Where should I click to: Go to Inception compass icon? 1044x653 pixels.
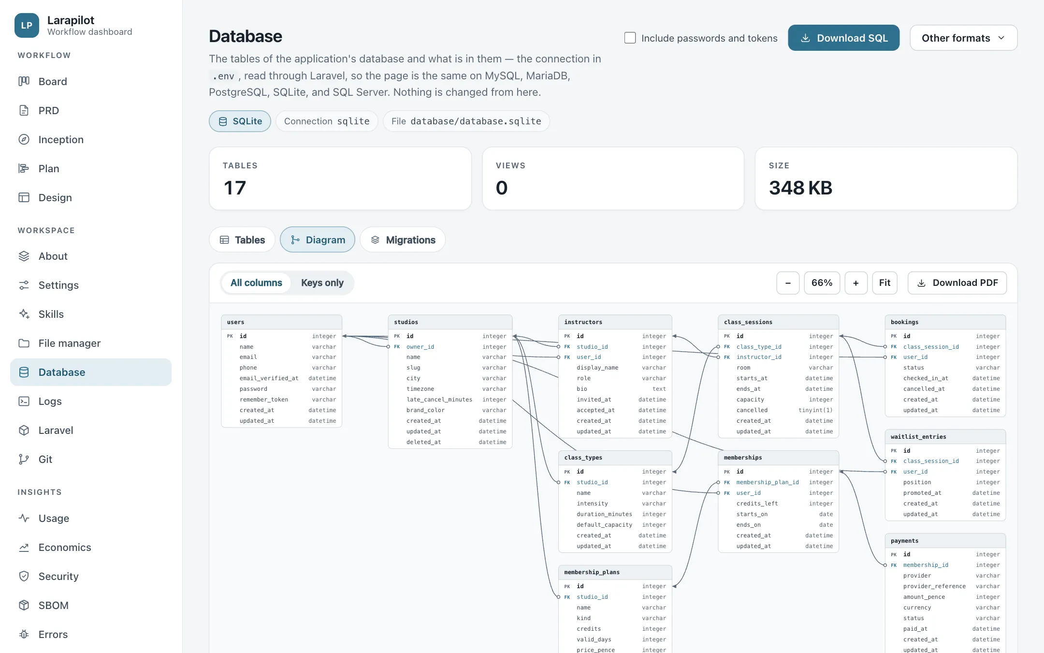pyautogui.click(x=24, y=139)
